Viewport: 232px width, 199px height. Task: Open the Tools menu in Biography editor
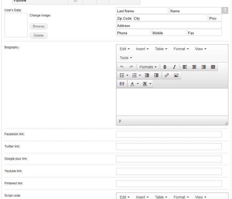point(126,58)
